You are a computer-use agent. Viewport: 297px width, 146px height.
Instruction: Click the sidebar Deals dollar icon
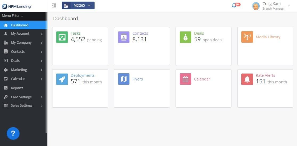6,60
